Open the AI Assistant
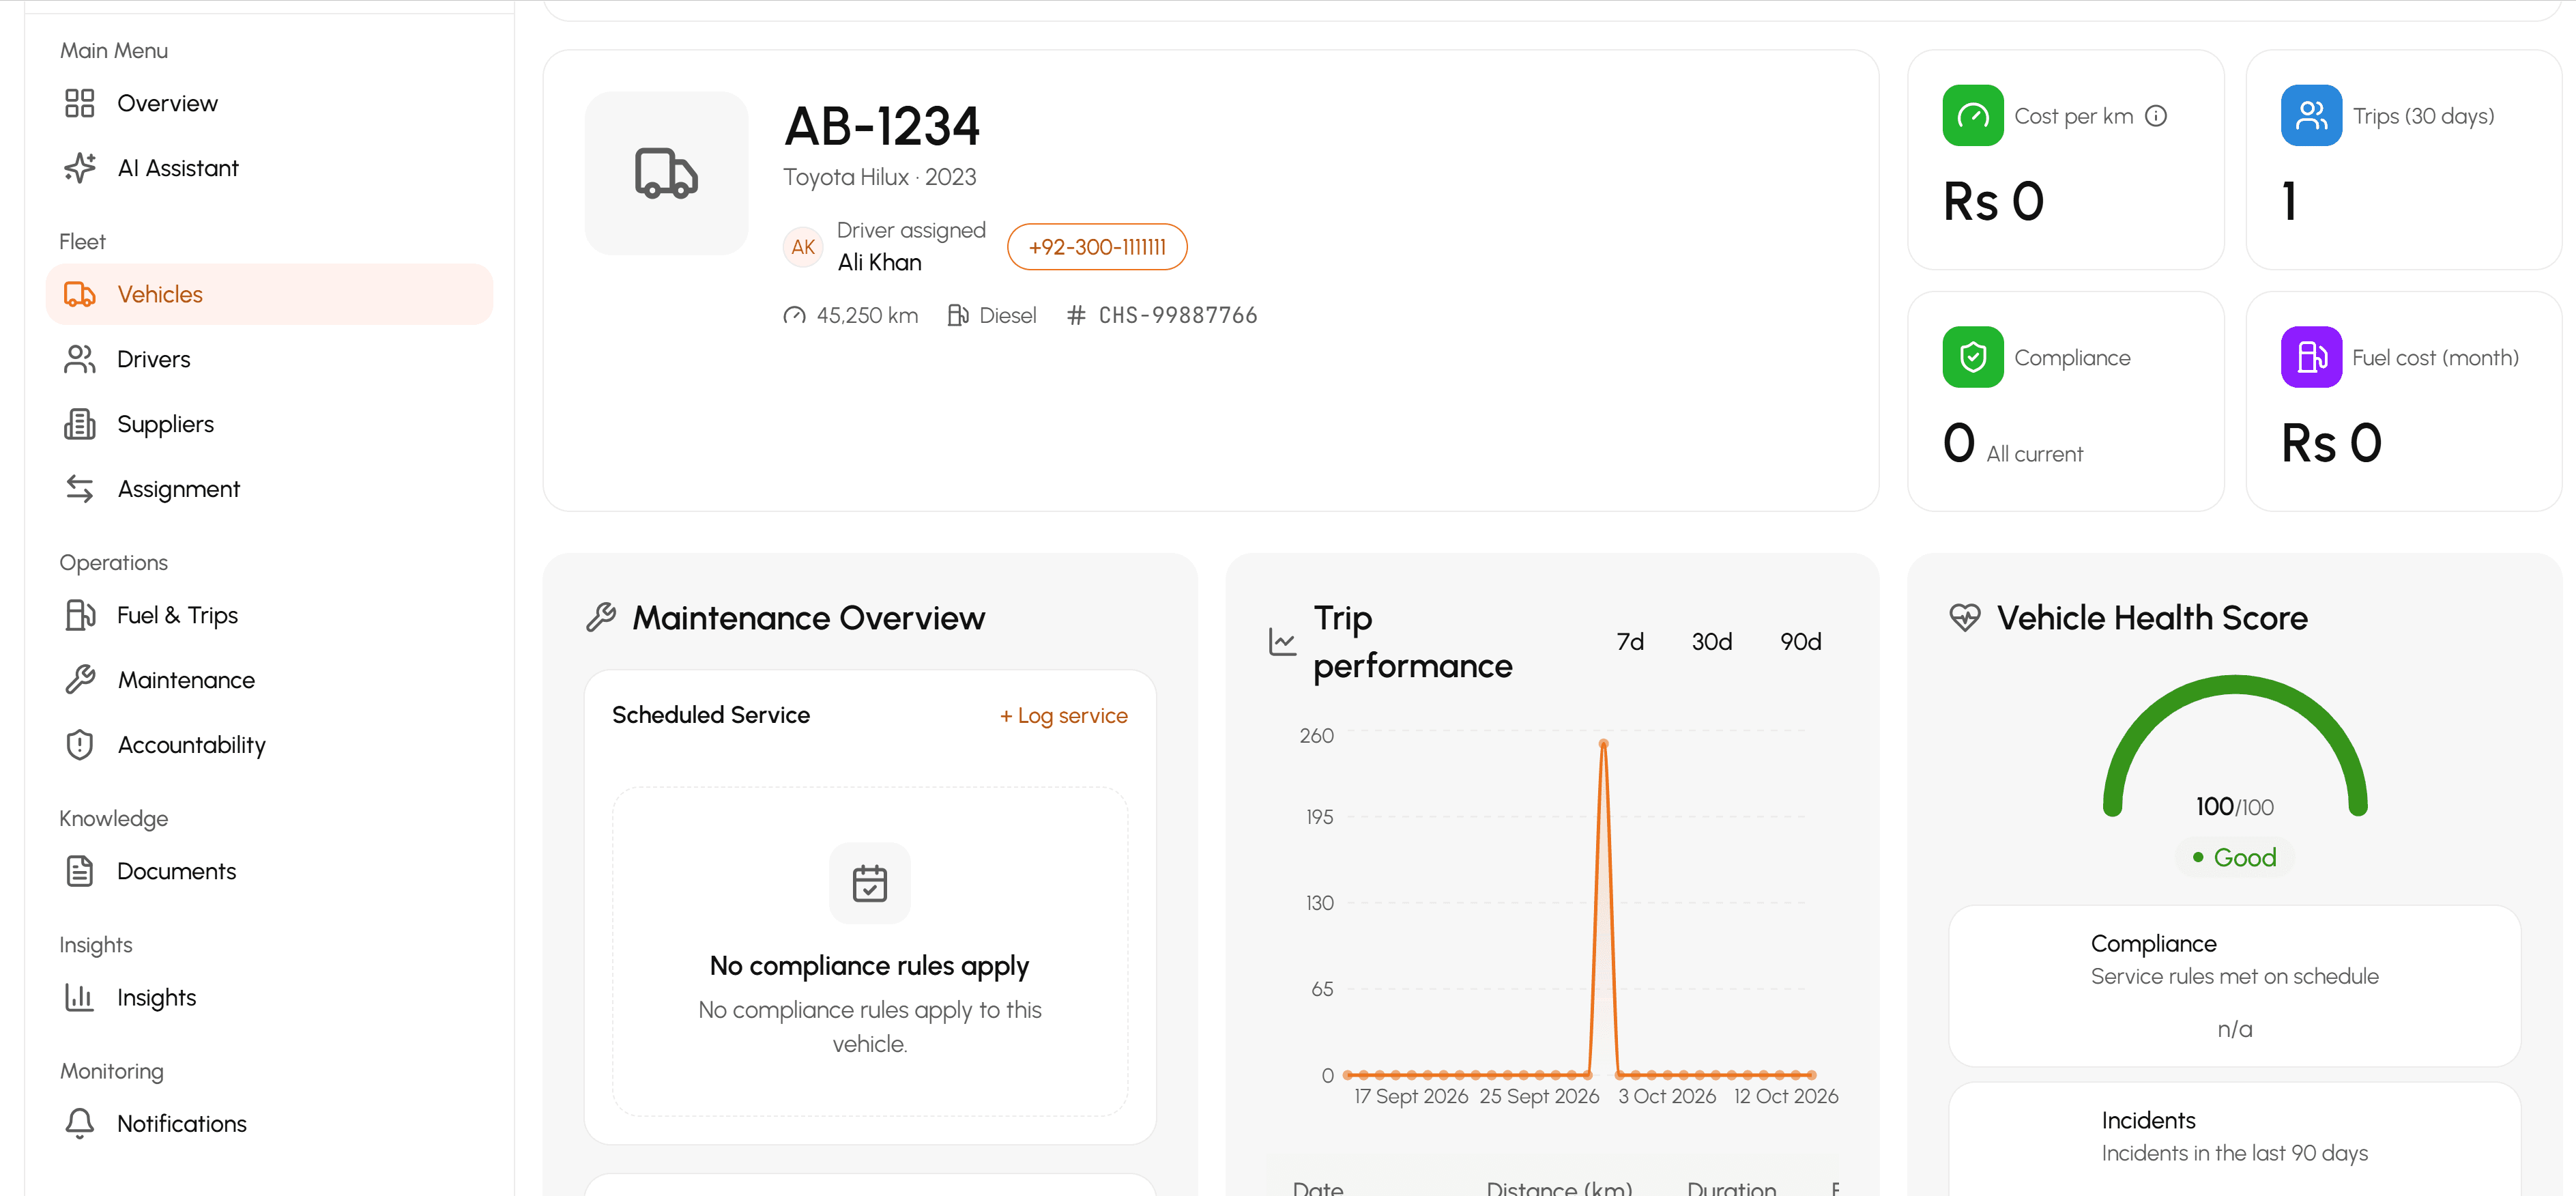This screenshot has width=2576, height=1196. pyautogui.click(x=269, y=168)
